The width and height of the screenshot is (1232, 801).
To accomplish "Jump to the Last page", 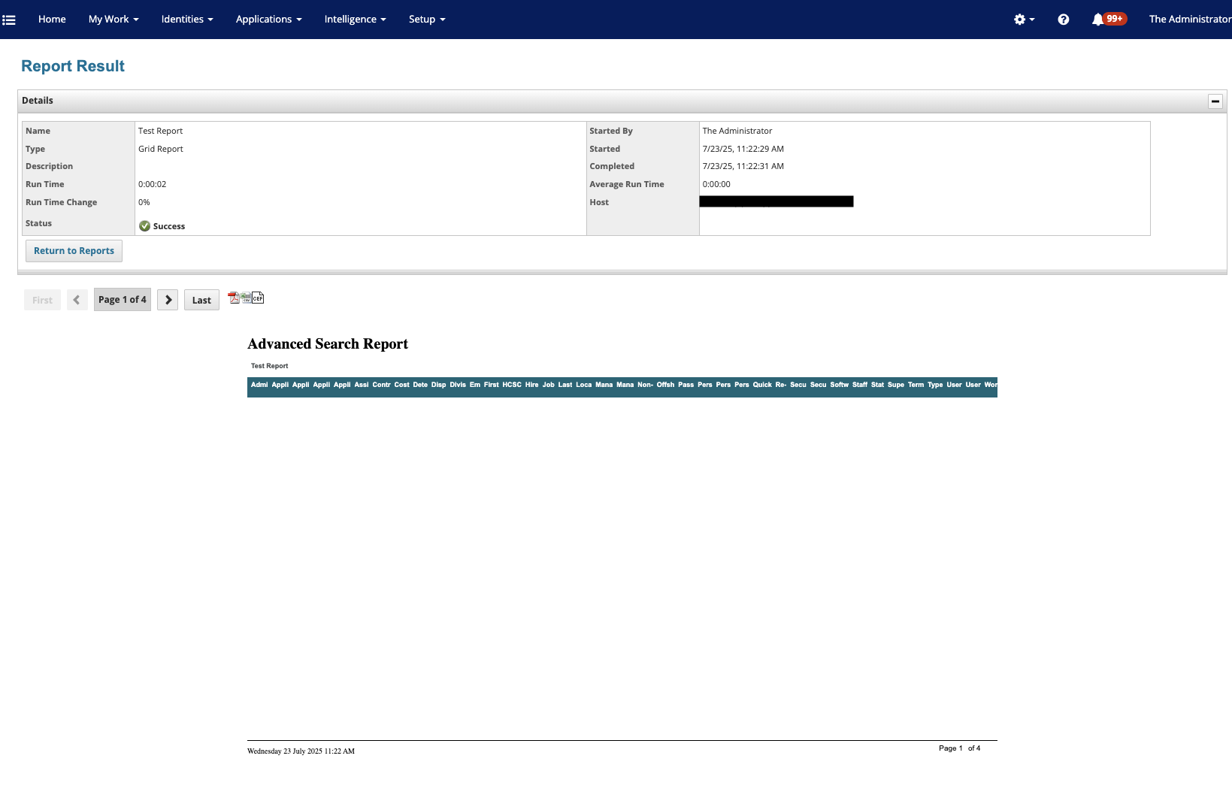I will coord(201,300).
